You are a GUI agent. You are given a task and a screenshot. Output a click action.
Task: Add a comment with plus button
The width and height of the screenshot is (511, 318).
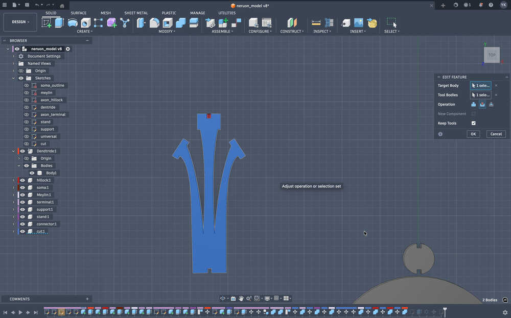pyautogui.click(x=87, y=299)
